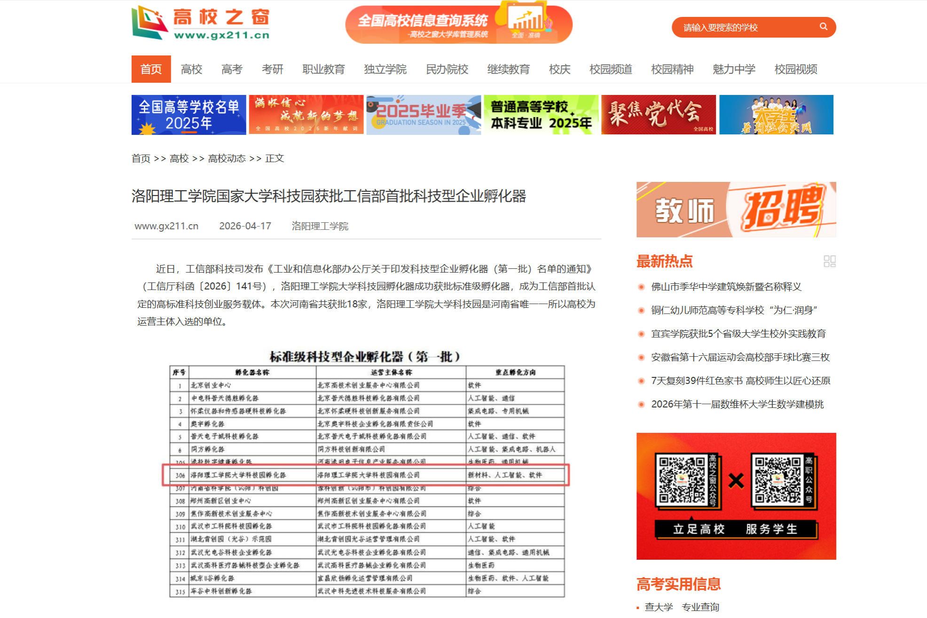
Task: Click the 专业查询 link
Action: [700, 607]
